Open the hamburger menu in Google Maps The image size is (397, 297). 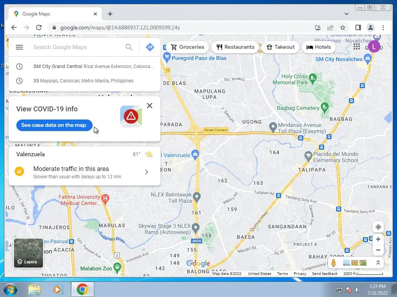[19, 47]
